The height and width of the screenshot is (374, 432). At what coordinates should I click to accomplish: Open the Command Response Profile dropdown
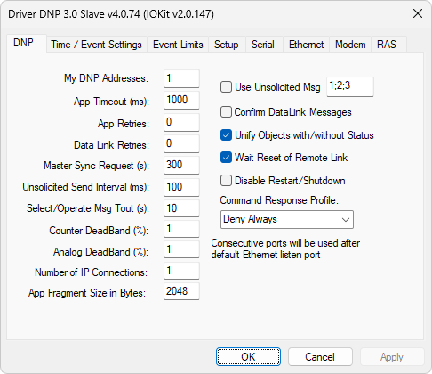287,219
